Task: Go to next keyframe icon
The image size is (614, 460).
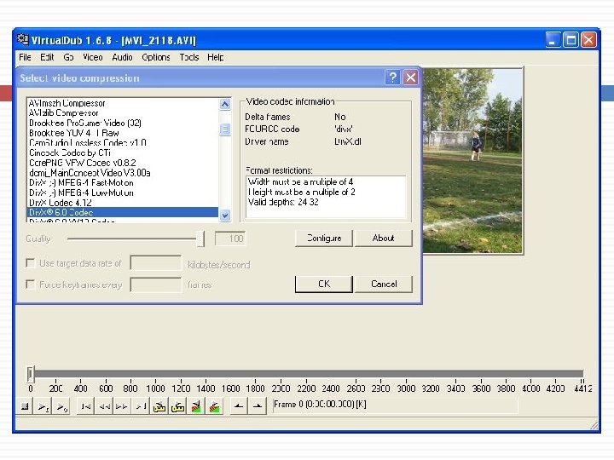Action: [177, 407]
